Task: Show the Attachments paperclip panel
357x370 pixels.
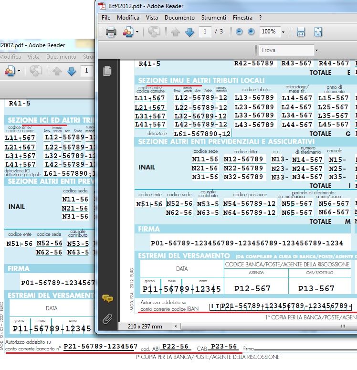Action: [x=107, y=318]
